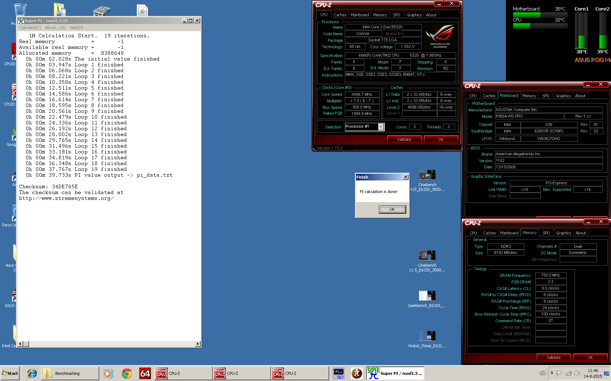Click Validate in the CPU-Z CPU window
Viewport: 611px width, 381px height.
point(404,139)
